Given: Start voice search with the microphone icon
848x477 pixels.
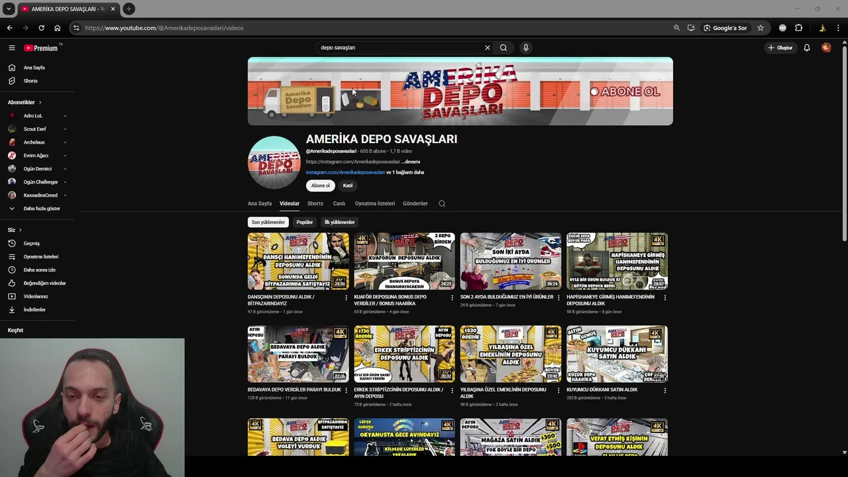Looking at the screenshot, I should tap(526, 48).
